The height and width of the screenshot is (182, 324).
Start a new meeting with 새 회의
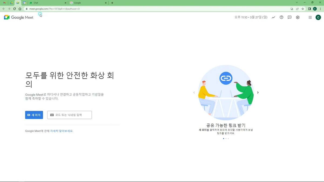coord(34,115)
